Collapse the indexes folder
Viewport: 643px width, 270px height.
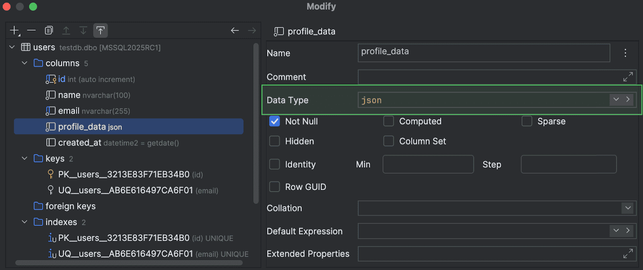click(25, 222)
